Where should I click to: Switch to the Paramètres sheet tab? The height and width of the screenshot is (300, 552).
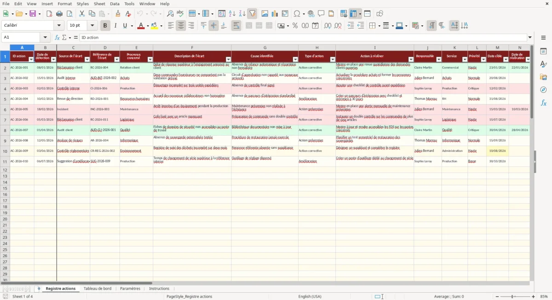130,288
